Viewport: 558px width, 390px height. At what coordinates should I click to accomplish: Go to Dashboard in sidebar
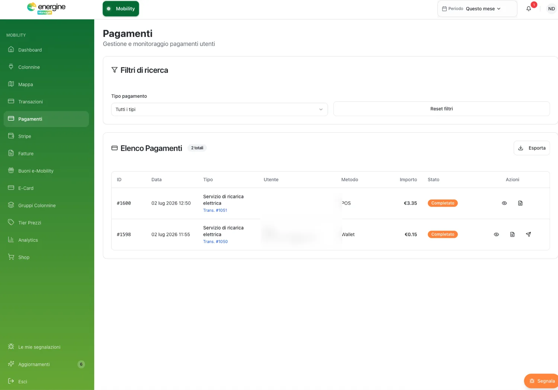(46, 50)
